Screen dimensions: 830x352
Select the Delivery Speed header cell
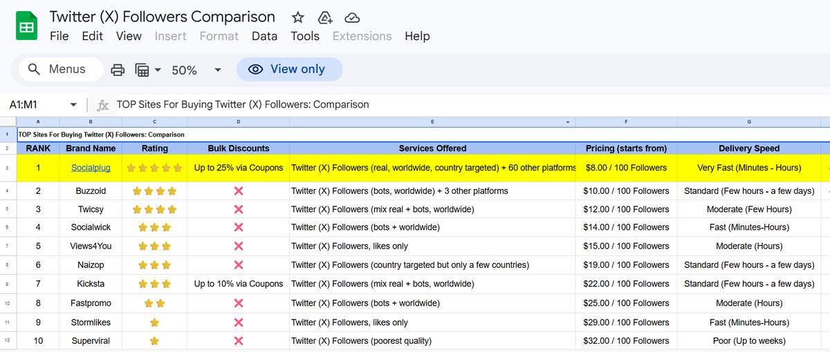click(x=749, y=148)
